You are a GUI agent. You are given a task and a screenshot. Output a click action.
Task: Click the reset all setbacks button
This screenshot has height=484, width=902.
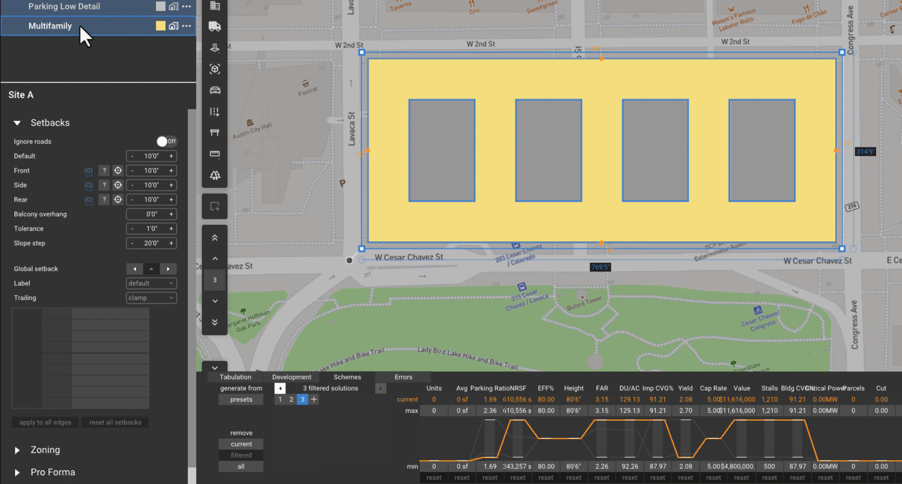pos(115,422)
